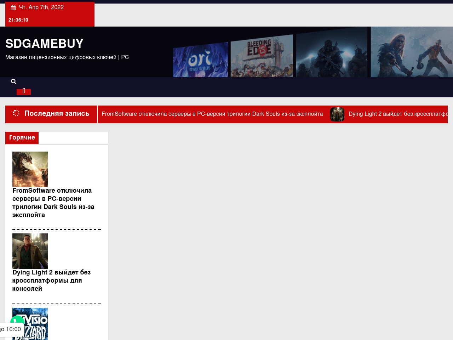
Task: Open the Dying Light 2 sidebar thumbnail
Action: 30,251
